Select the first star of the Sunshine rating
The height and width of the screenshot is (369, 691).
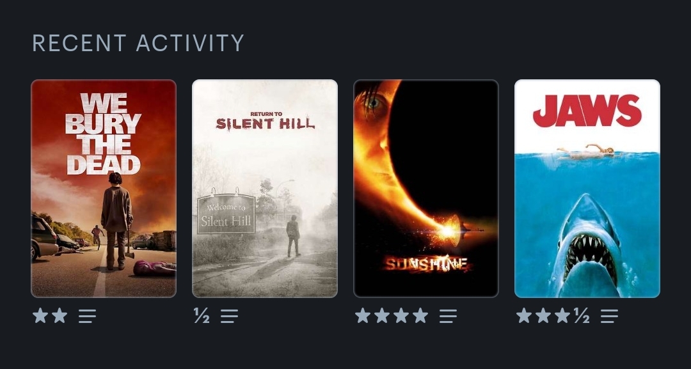coord(363,315)
